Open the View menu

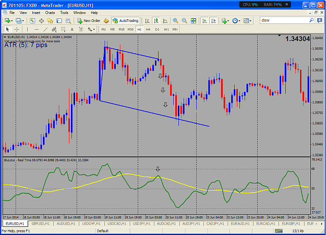pyautogui.click(x=23, y=13)
